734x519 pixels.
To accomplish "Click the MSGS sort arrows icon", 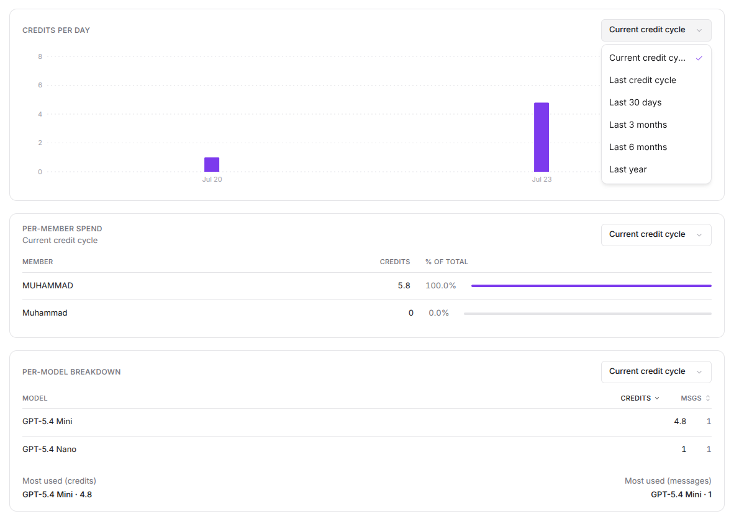I will click(708, 398).
